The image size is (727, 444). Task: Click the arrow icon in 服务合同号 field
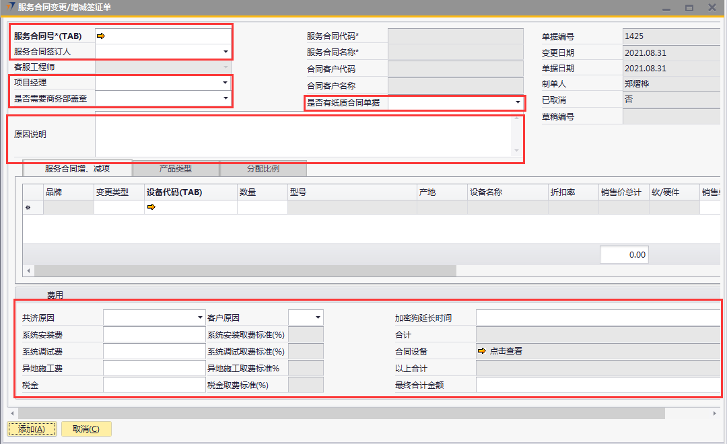[101, 36]
